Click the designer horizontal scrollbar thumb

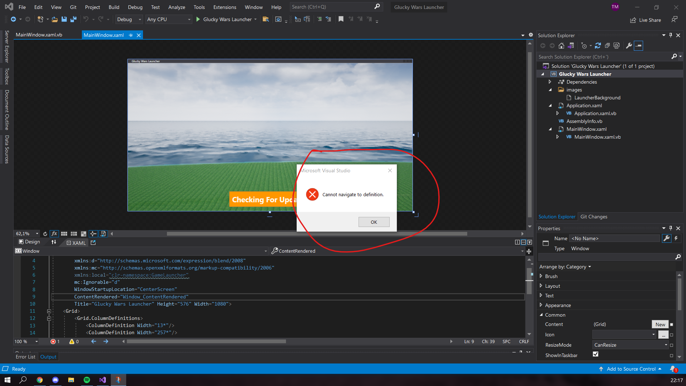(x=317, y=234)
